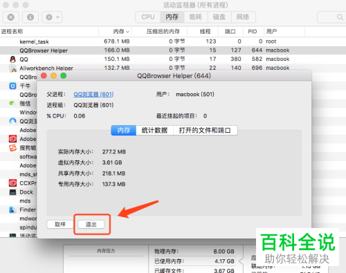Click the Adobe Creative Cloud icon
The image size is (346, 273).
[12, 139]
